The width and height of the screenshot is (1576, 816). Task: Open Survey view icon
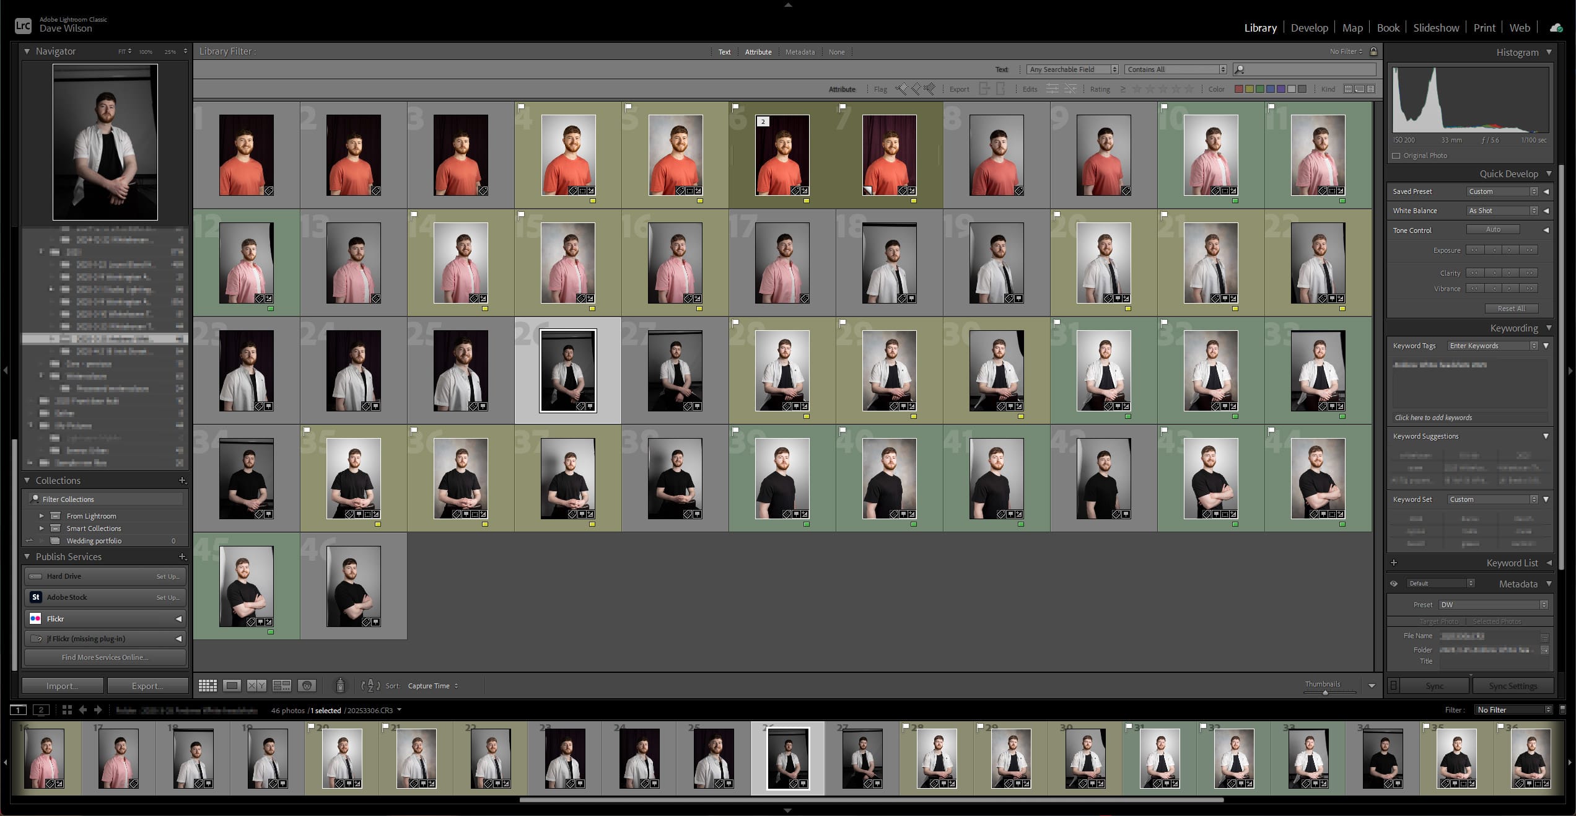coord(282,685)
